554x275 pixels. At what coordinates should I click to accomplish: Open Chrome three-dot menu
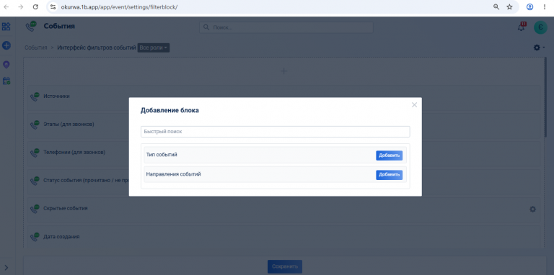[x=545, y=6]
